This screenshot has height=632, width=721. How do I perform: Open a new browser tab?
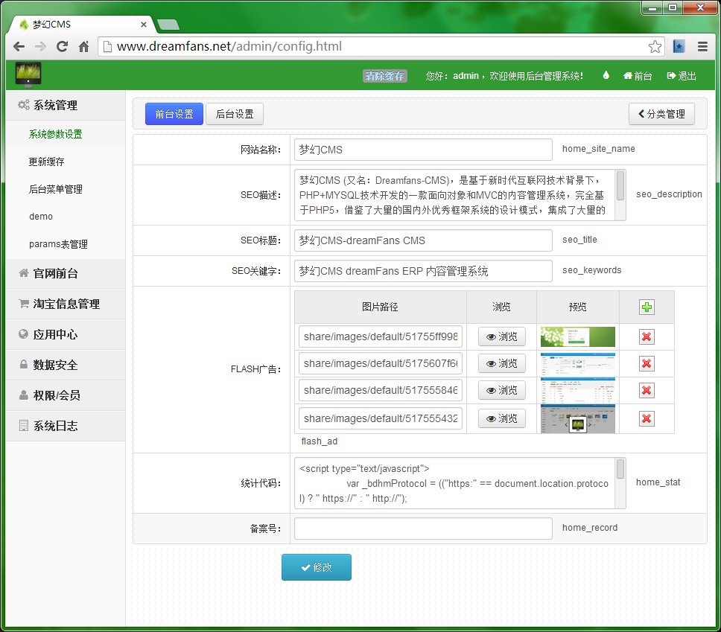[168, 25]
